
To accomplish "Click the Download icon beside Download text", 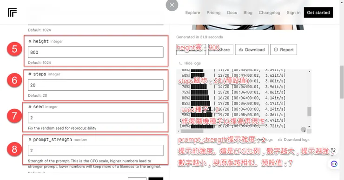I will (x=241, y=50).
